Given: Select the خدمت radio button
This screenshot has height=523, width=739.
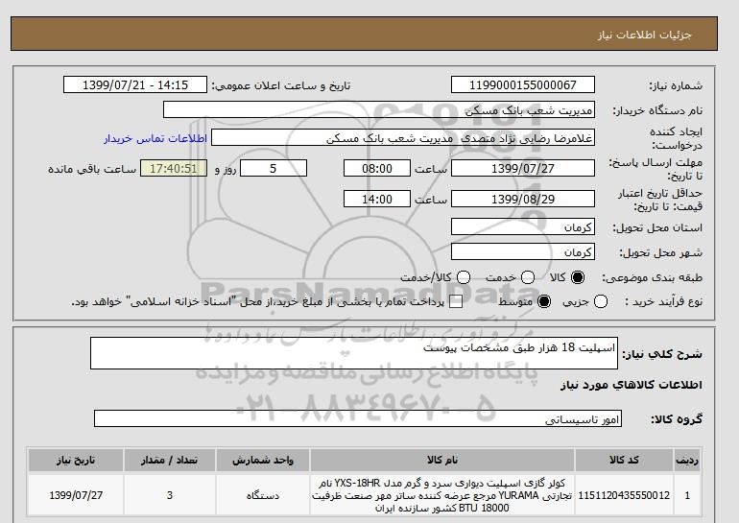Looking at the screenshot, I should click(528, 277).
